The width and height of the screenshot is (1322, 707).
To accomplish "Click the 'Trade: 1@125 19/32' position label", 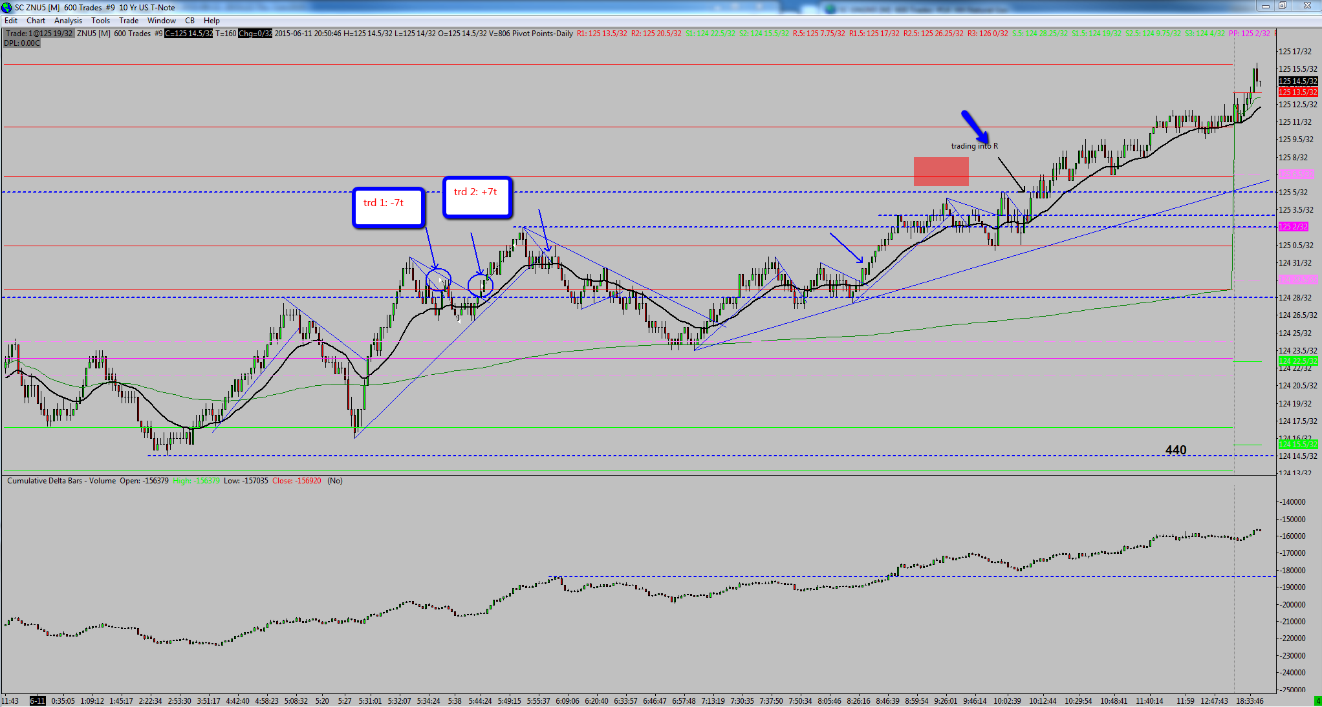I will pyautogui.click(x=39, y=34).
